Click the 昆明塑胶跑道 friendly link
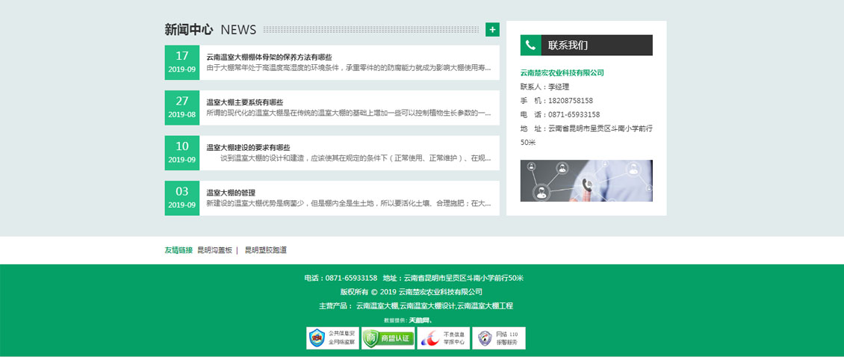844x357 pixels. pyautogui.click(x=266, y=250)
